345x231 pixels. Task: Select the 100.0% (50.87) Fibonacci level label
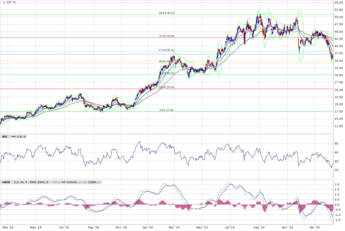[x=166, y=13]
